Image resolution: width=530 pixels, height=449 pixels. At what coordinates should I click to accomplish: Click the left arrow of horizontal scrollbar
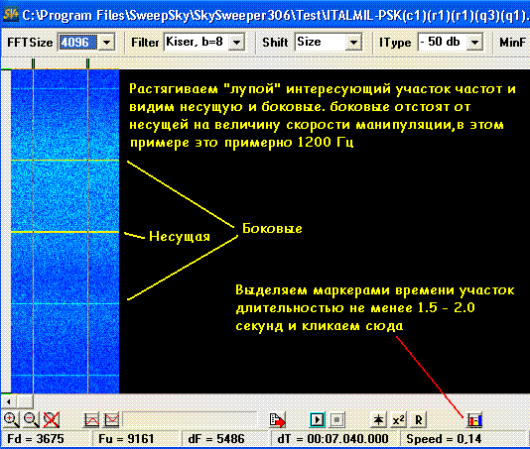(x=9, y=401)
